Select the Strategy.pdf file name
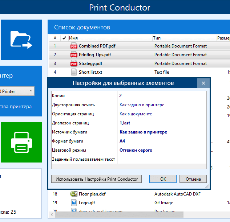 tap(90, 63)
